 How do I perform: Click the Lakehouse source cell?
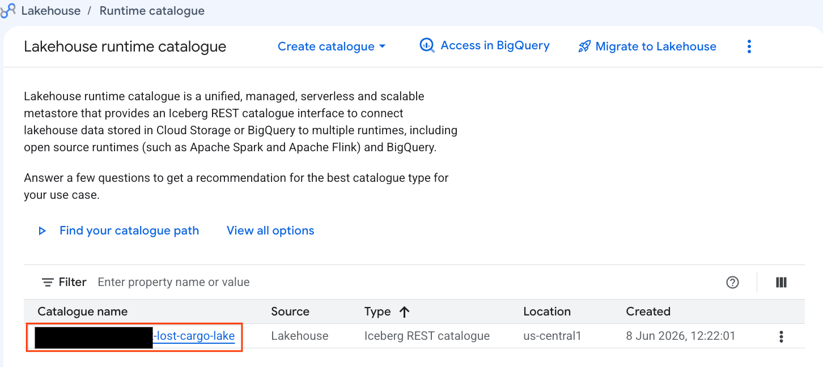coord(300,336)
